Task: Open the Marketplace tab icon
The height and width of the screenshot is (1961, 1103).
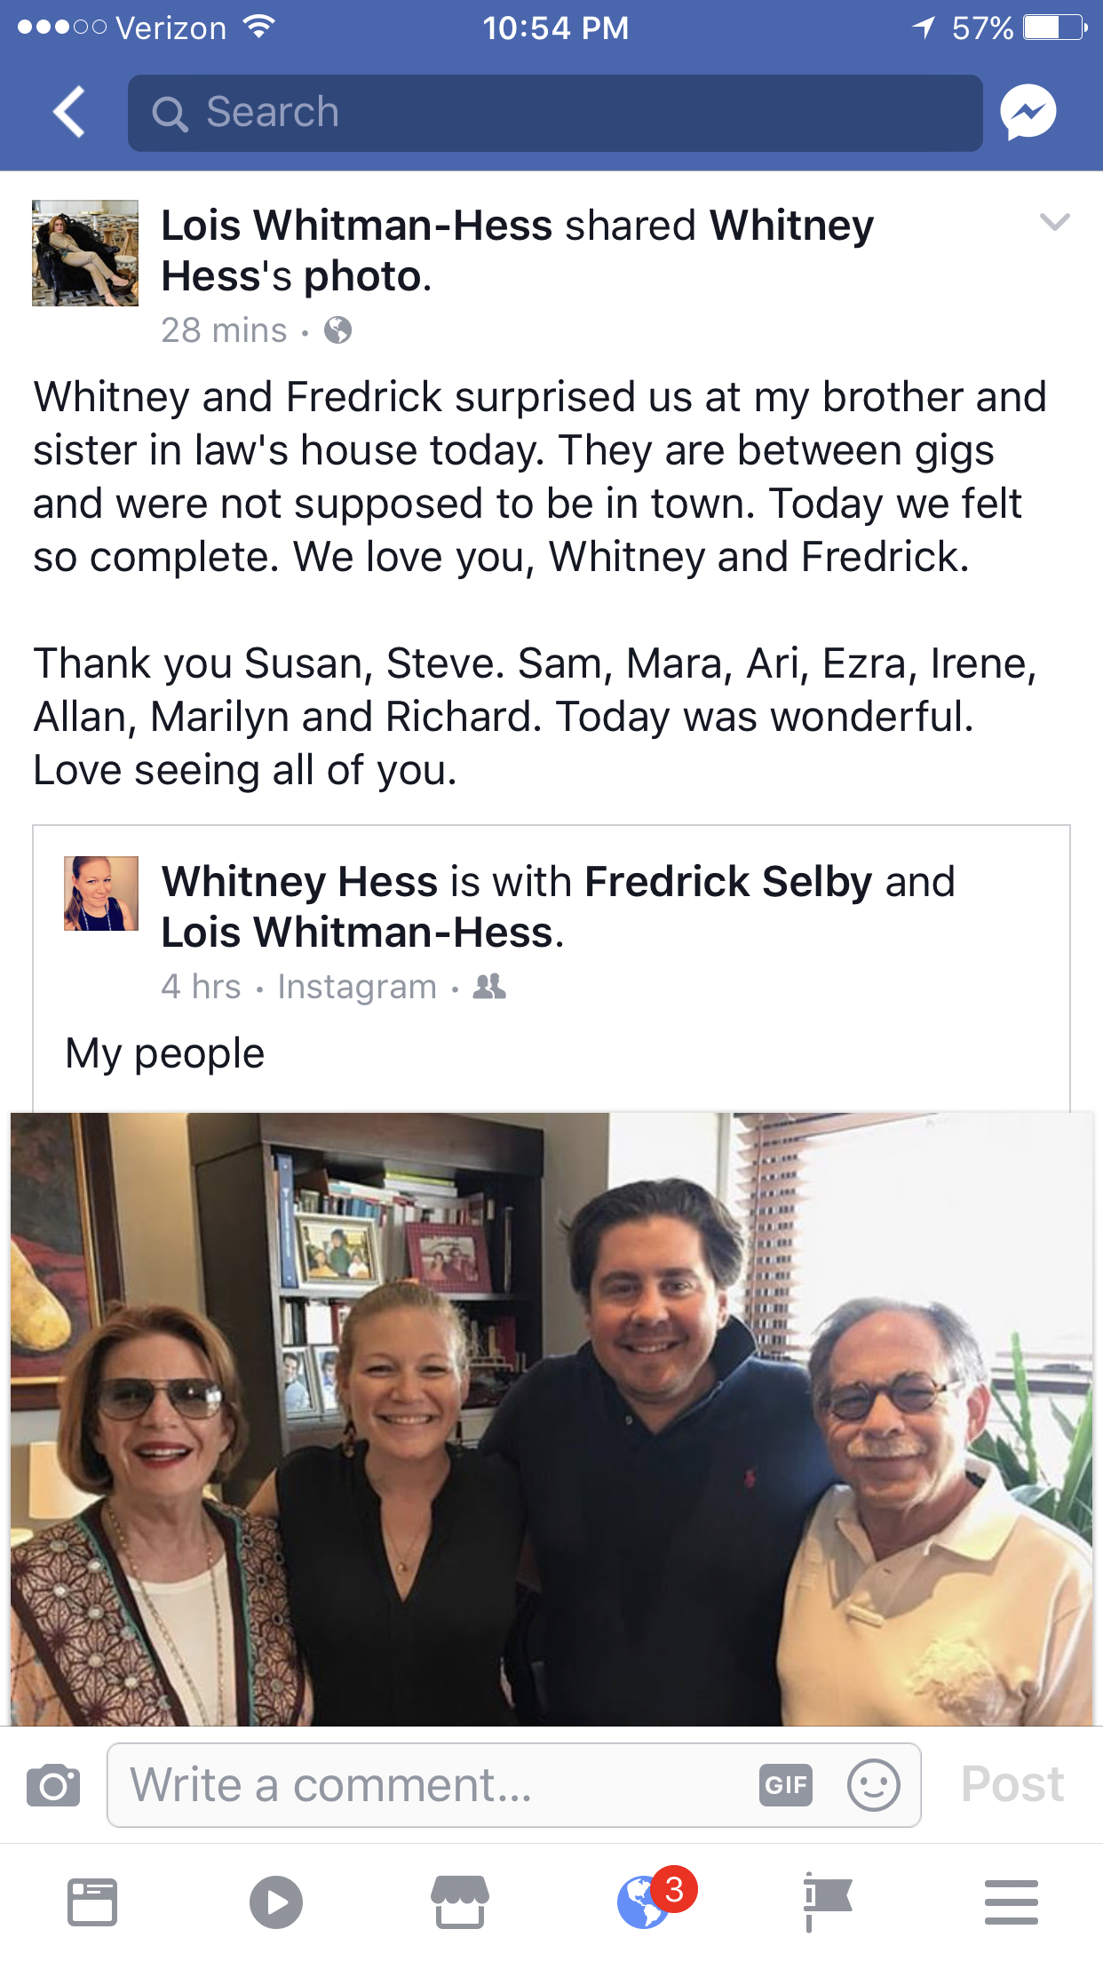Action: point(460,1902)
